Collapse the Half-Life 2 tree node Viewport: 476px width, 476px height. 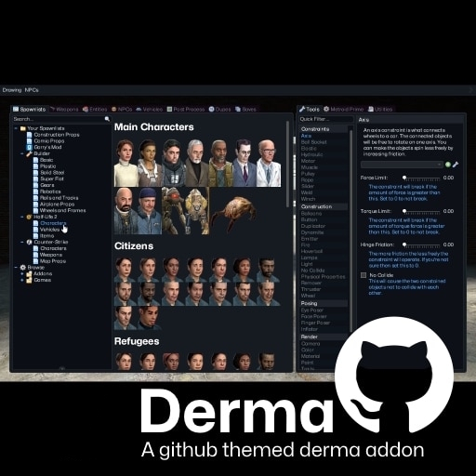22,217
